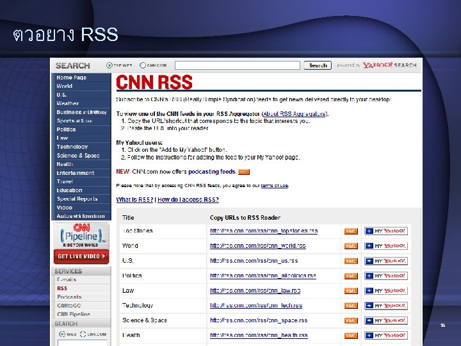
Task: Click in the top search text field
Action: (238, 65)
